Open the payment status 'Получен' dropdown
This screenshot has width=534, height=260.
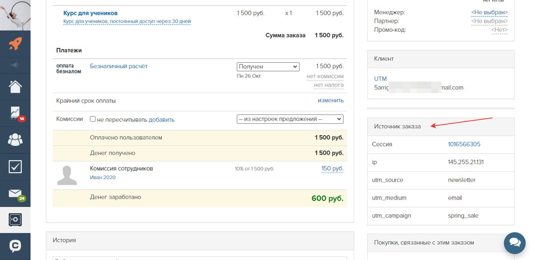pos(268,66)
